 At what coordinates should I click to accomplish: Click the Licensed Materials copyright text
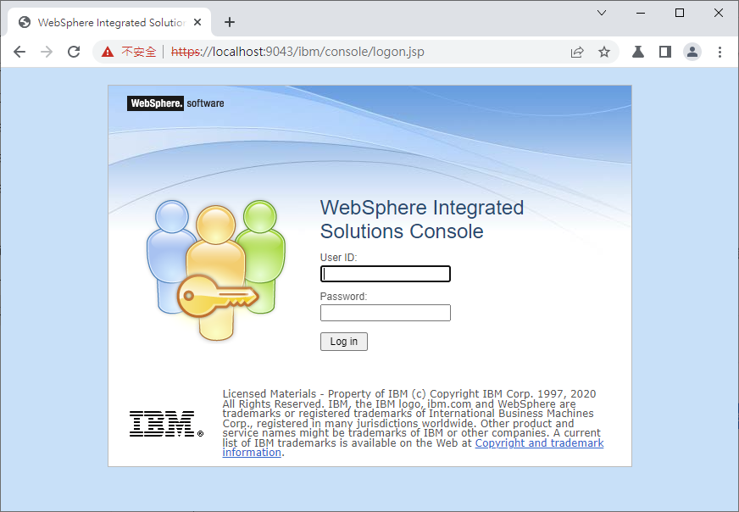pyautogui.click(x=411, y=423)
